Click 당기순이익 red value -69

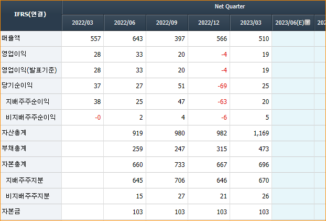[x=222, y=86]
